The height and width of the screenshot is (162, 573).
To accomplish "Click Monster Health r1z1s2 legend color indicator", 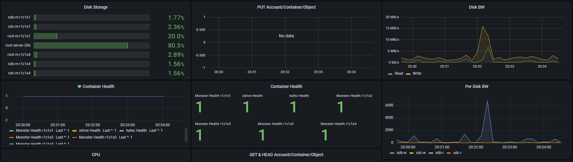I will click(x=11, y=138).
